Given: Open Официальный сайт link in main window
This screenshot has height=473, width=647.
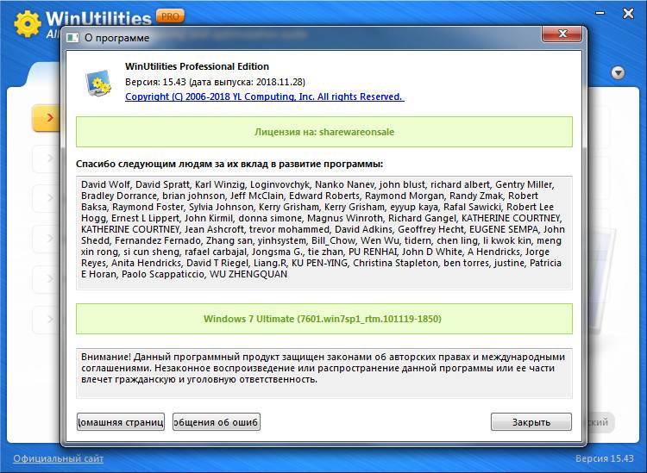Looking at the screenshot, I should point(58,458).
